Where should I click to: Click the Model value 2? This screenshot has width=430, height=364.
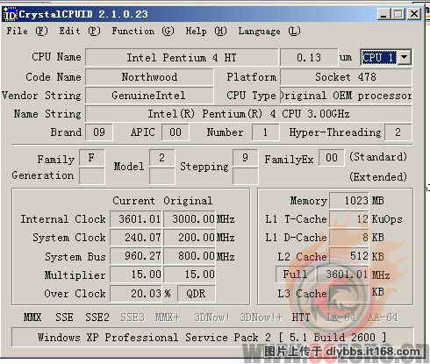tap(161, 158)
